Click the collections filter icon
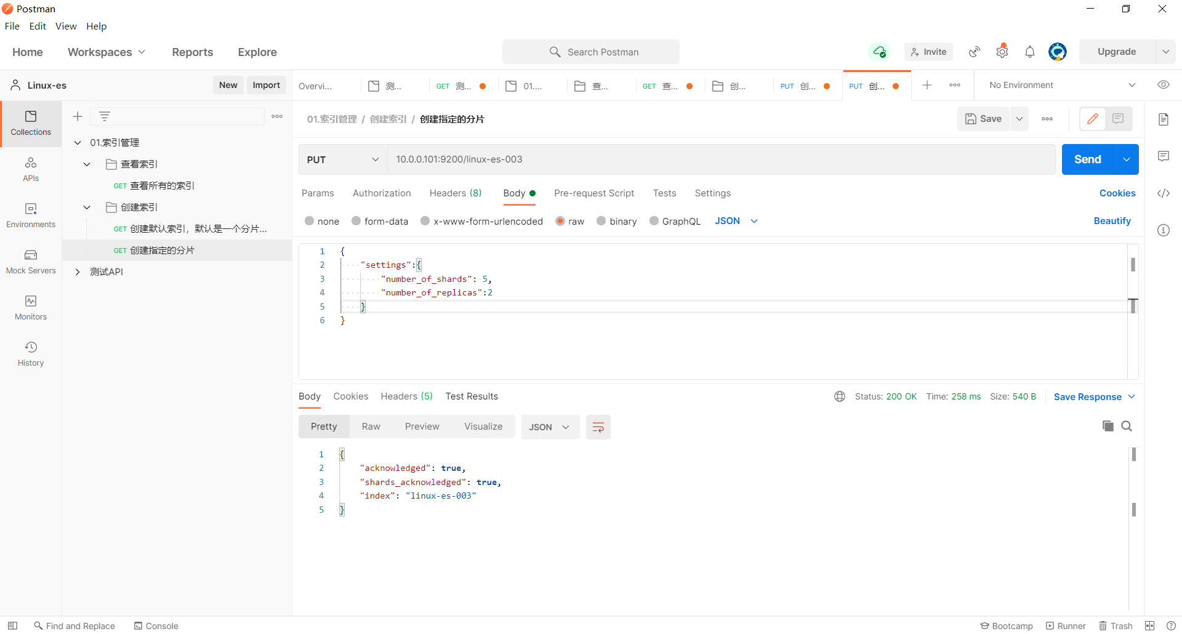Image resolution: width=1182 pixels, height=634 pixels. (x=105, y=116)
